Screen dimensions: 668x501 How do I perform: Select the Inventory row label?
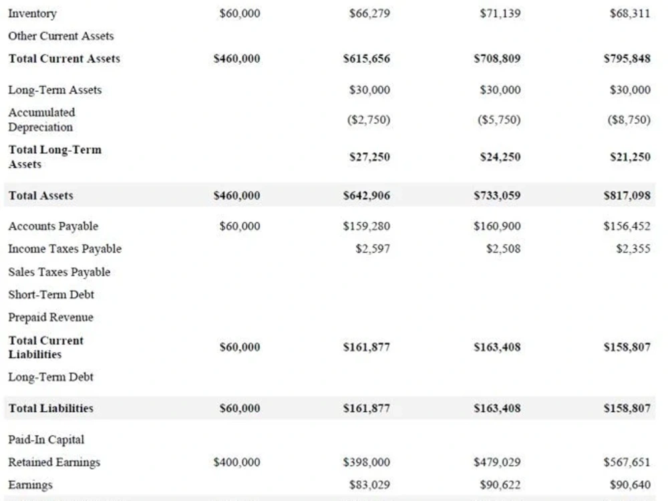tap(32, 13)
